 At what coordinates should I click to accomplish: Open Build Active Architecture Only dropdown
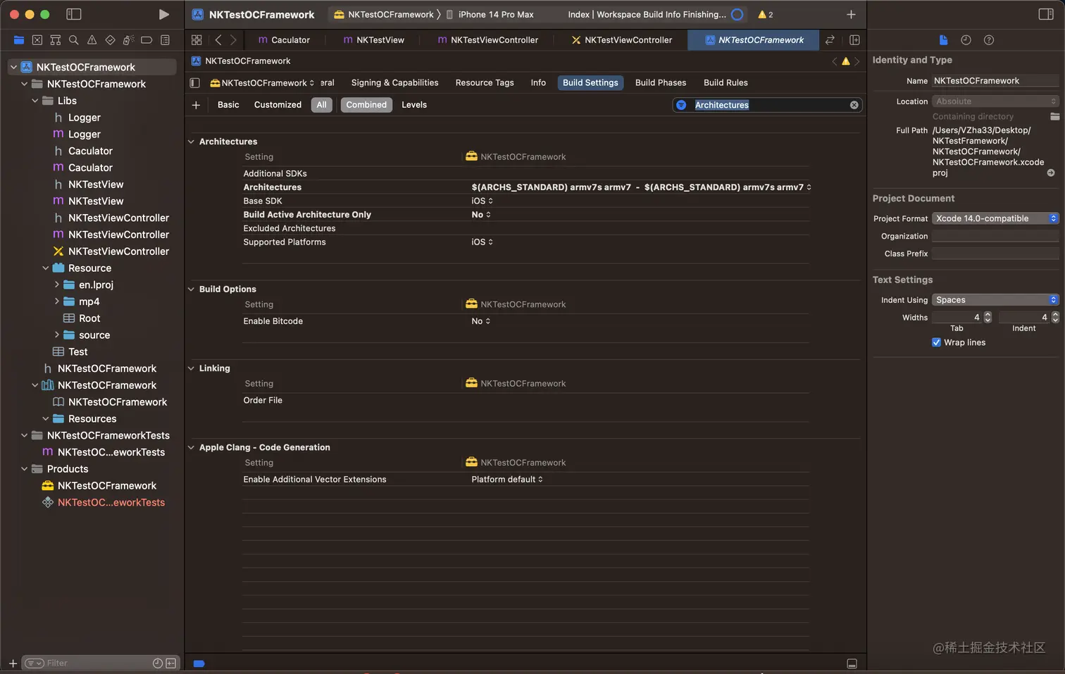[481, 215]
